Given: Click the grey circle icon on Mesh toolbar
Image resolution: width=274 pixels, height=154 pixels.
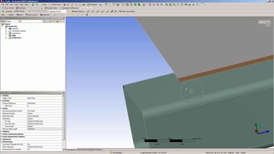Looking at the screenshot, I should 87,15.
